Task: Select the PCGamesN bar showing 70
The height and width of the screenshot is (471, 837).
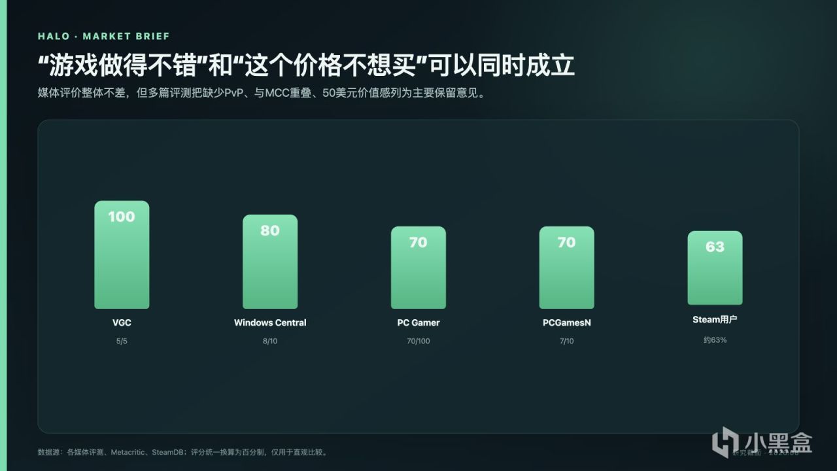Action: (x=566, y=268)
